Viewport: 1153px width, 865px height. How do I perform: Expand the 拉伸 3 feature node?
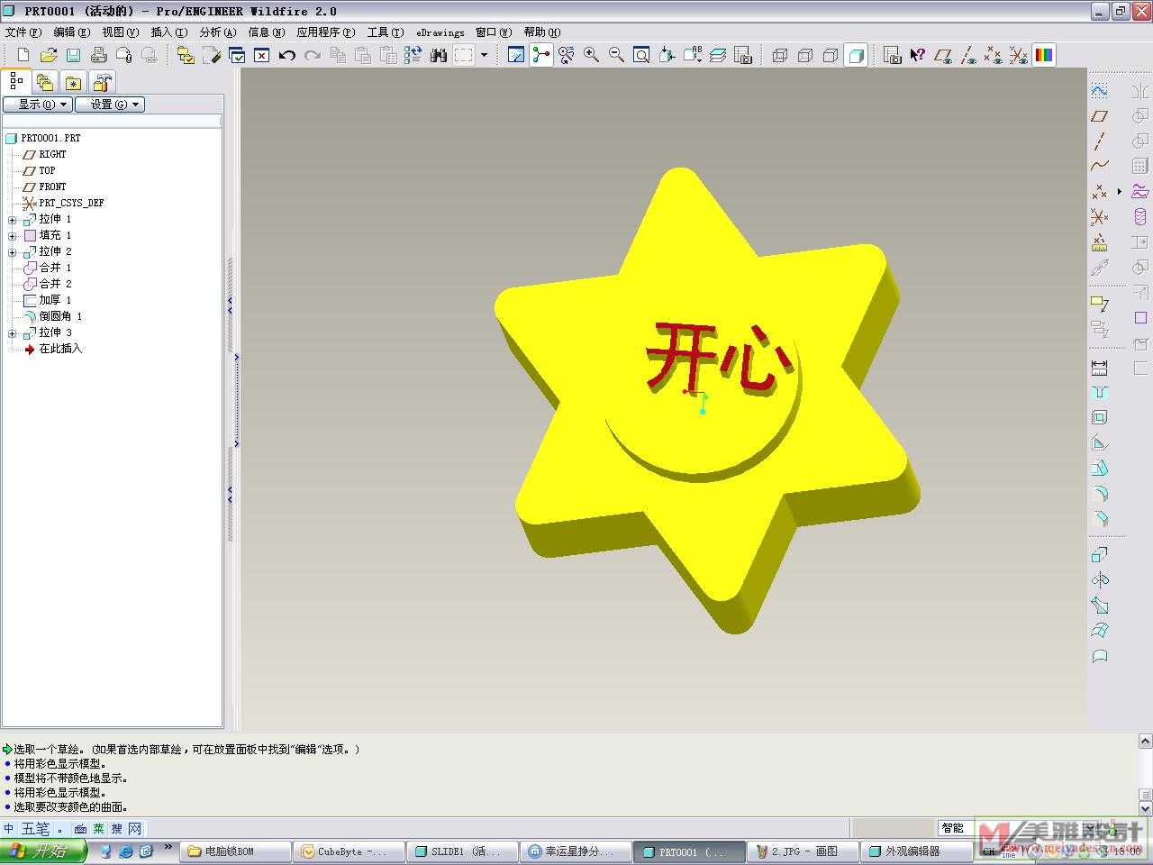[x=12, y=333]
